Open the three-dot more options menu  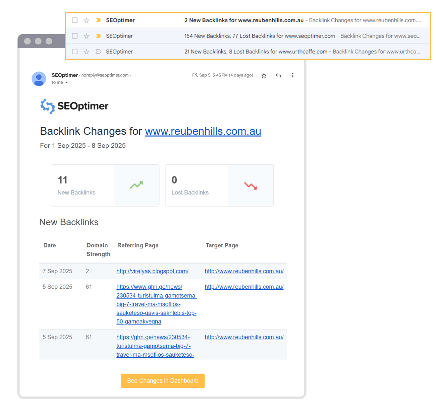click(292, 75)
